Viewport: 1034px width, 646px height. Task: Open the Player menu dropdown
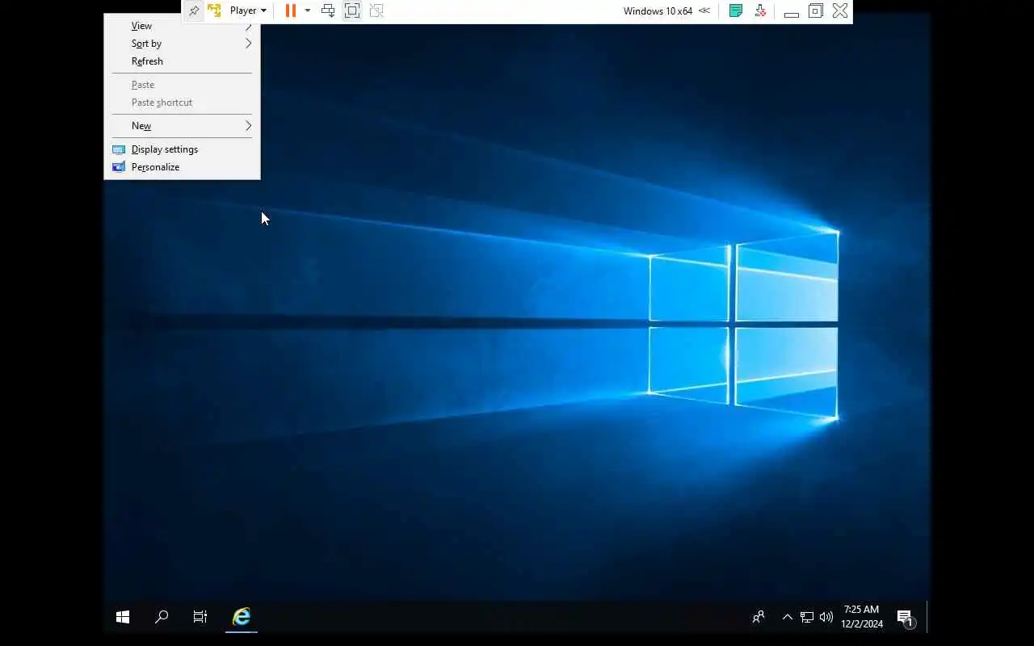(x=248, y=10)
